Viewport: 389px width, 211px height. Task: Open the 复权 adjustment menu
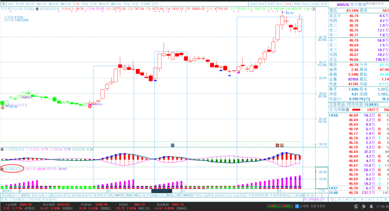pos(253,4)
